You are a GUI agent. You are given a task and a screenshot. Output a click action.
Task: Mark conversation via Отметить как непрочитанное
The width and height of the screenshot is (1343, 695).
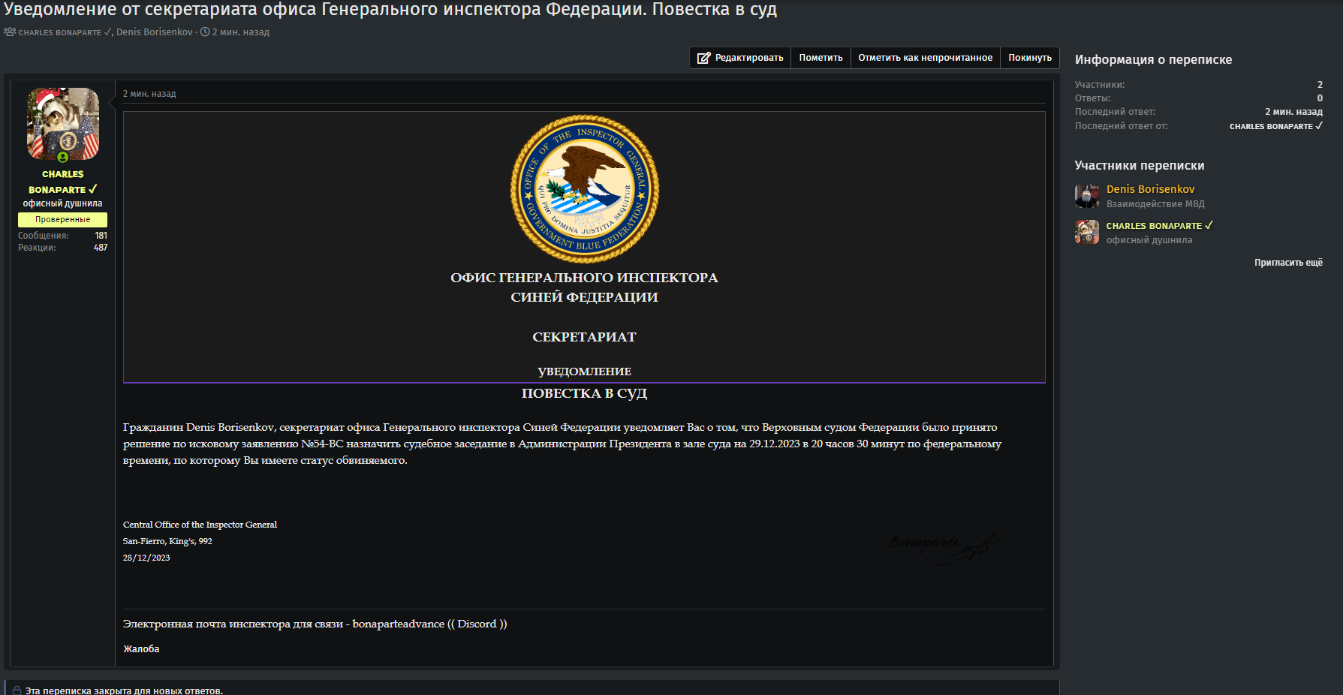point(925,58)
